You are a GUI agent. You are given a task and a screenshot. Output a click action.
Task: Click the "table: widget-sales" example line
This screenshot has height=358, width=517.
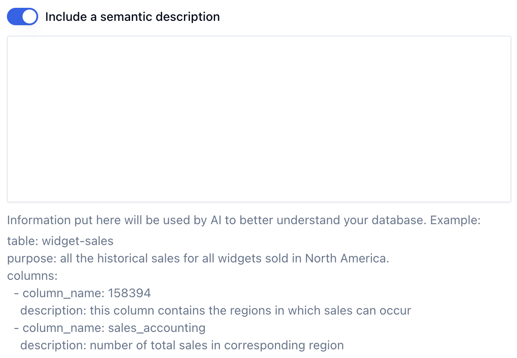(60, 241)
